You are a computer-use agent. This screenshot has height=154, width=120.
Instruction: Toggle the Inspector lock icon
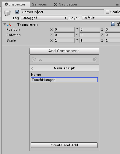(117, 4)
